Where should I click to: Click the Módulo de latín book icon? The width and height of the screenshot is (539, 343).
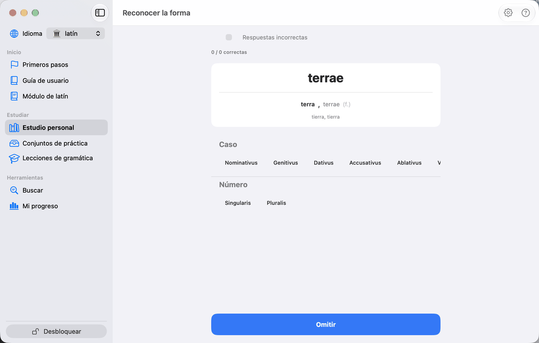pyautogui.click(x=14, y=96)
